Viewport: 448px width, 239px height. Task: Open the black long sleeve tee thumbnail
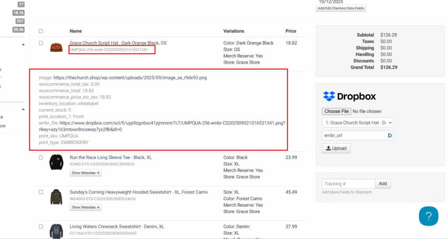[56, 163]
